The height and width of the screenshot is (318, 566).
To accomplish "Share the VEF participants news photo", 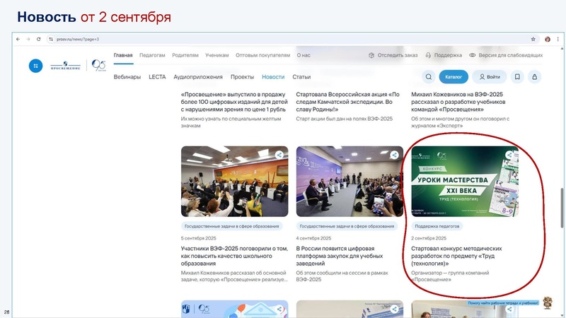I will tap(279, 155).
